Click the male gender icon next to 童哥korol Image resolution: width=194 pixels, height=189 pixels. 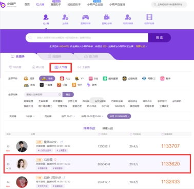point(62,142)
